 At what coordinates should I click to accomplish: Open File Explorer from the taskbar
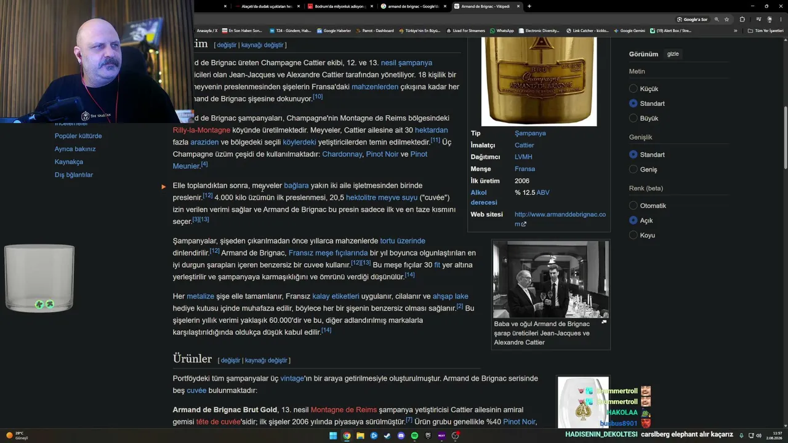360,436
